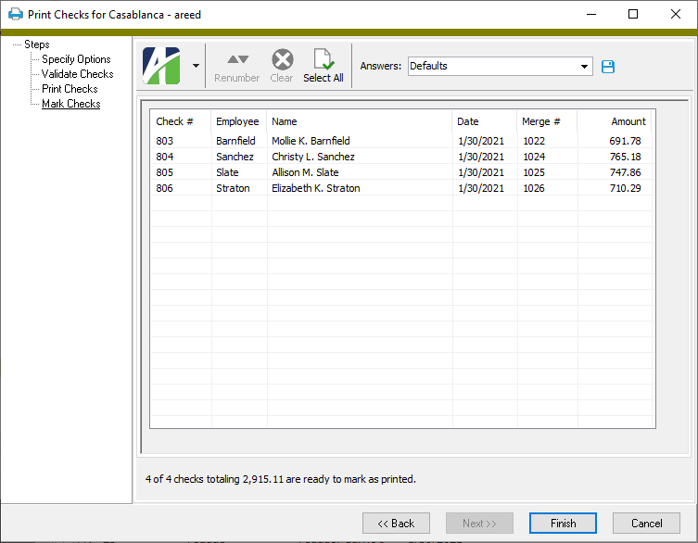
Task: Expand the Answers Defaults combo box
Action: pos(585,67)
